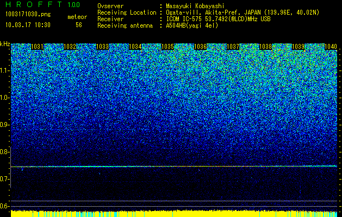This screenshot has width=342, height=217.
Task: Click the Ovserver label
Action: point(110,6)
